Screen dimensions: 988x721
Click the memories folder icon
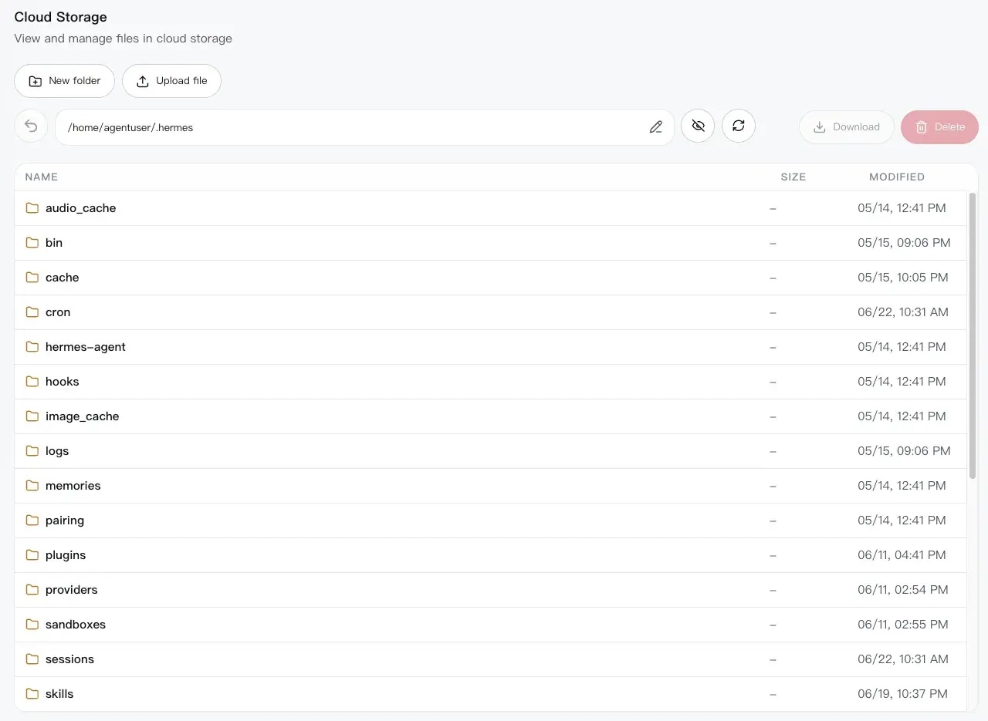(x=32, y=486)
